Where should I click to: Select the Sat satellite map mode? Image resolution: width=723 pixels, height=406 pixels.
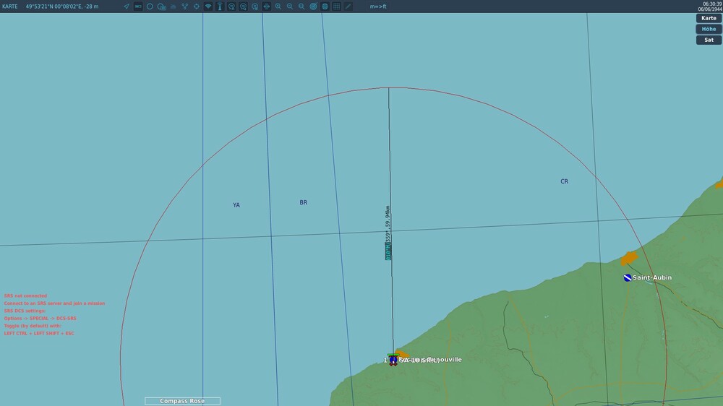click(709, 40)
